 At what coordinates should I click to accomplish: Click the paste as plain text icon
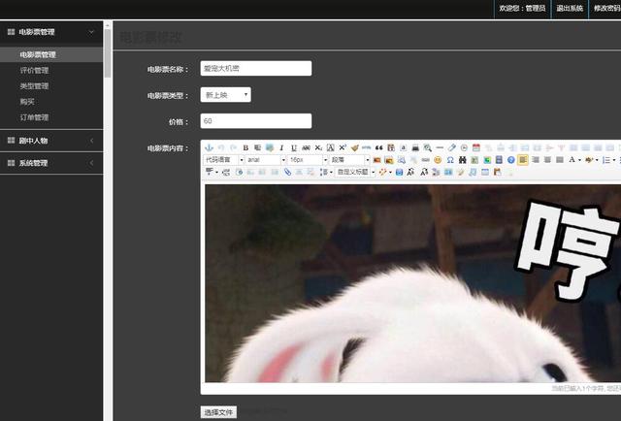[391, 147]
